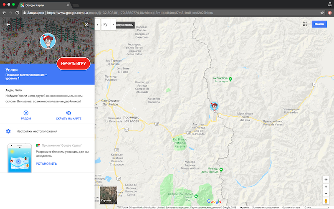Open Настройки местоположения settings
Viewport: 334px width, 209px height.
tap(47, 131)
